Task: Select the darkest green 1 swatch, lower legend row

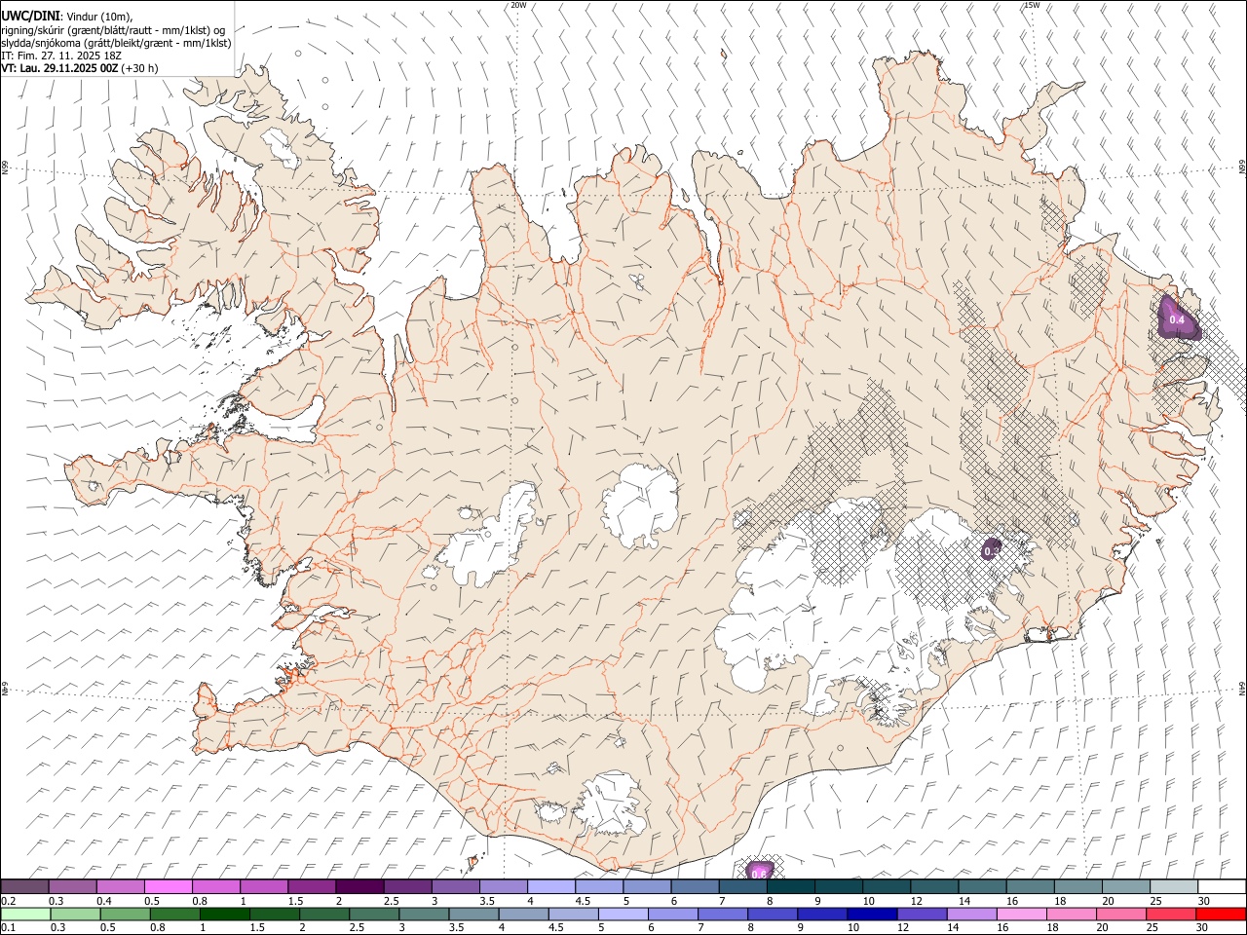Action: point(225,914)
